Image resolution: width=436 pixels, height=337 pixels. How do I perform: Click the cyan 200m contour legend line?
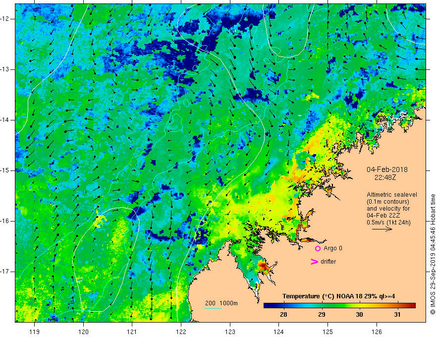[213, 308]
